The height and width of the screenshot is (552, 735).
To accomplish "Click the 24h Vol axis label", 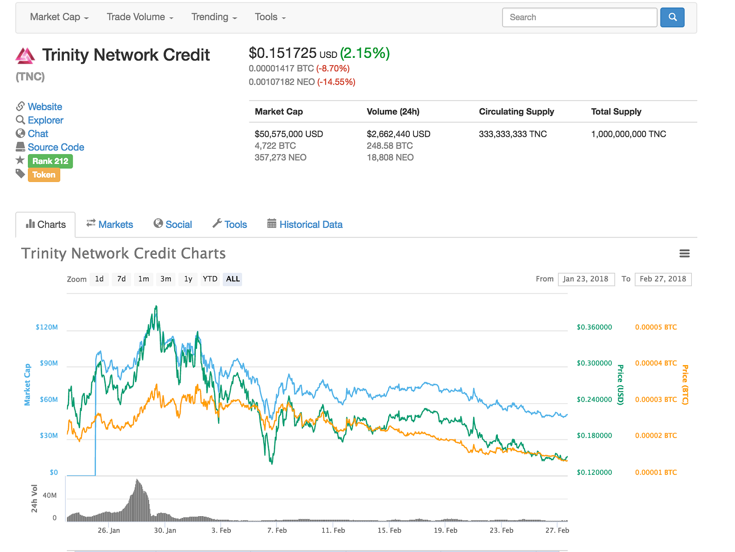I will coord(34,498).
